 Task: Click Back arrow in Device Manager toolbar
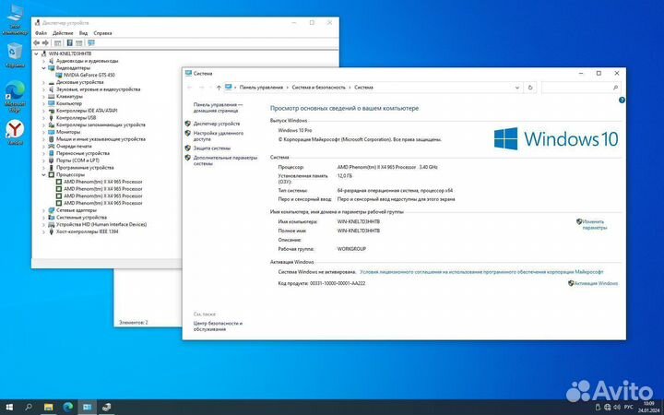pos(36,42)
